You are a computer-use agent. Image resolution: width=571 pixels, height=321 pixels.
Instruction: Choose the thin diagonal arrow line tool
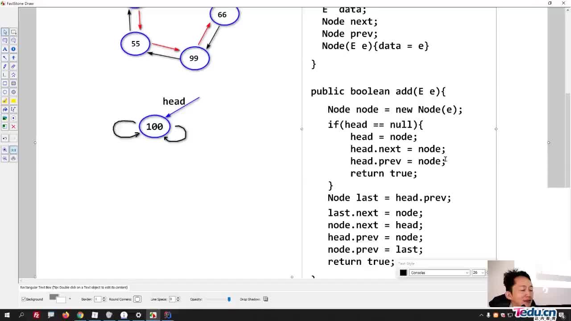coord(5,58)
